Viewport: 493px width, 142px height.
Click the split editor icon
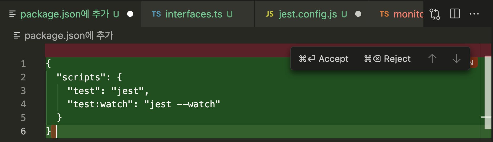click(455, 14)
